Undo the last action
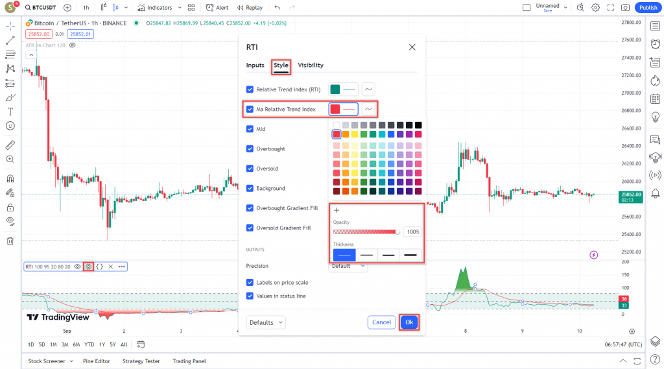Screen dimensions: 664x369 click(x=278, y=8)
